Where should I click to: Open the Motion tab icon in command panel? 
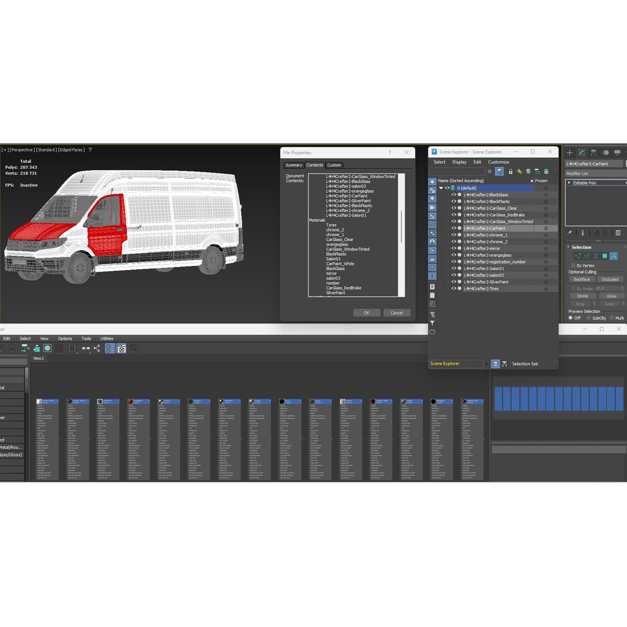coord(606,152)
